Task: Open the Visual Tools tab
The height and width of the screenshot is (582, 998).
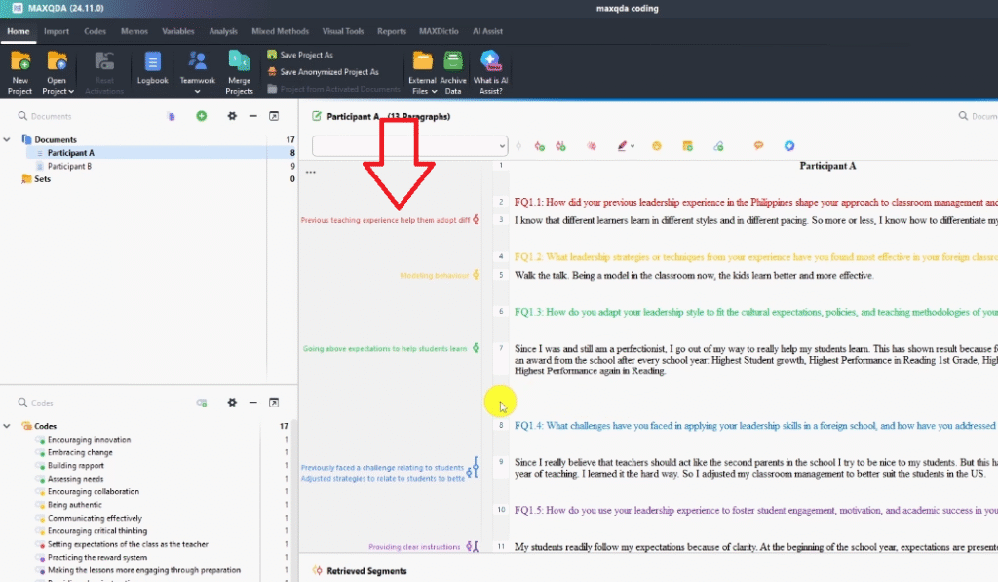Action: click(341, 31)
